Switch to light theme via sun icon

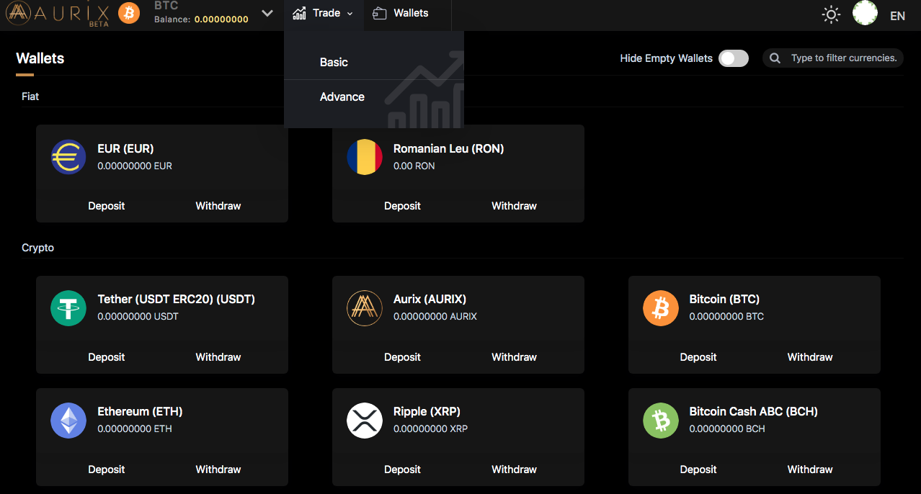click(831, 14)
